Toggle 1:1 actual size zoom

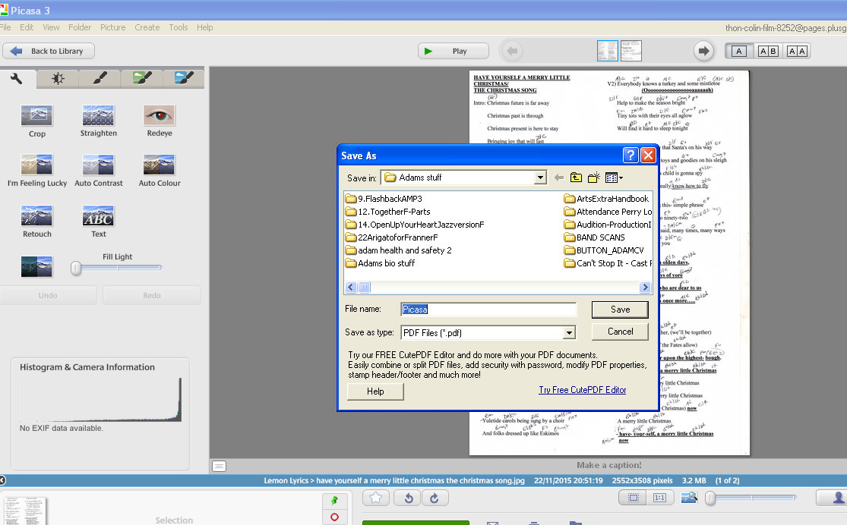pos(659,497)
